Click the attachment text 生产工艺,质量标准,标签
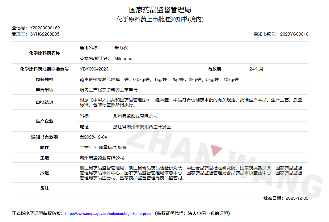 (x=103, y=147)
